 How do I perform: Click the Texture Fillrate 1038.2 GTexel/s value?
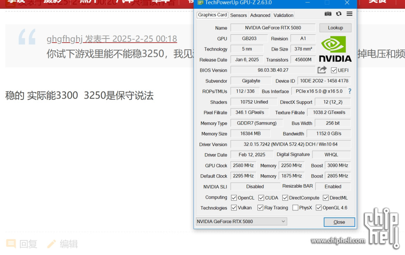point(329,113)
